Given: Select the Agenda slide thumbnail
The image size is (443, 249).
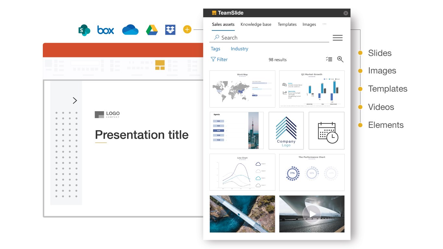Looking at the screenshot, I should 236,131.
